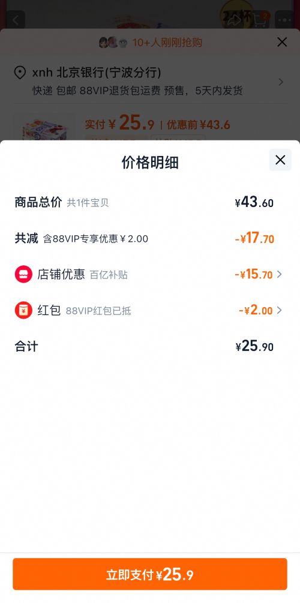
Task: Dismiss the 10+人刚刚抢购 banner with X
Action: tap(282, 42)
